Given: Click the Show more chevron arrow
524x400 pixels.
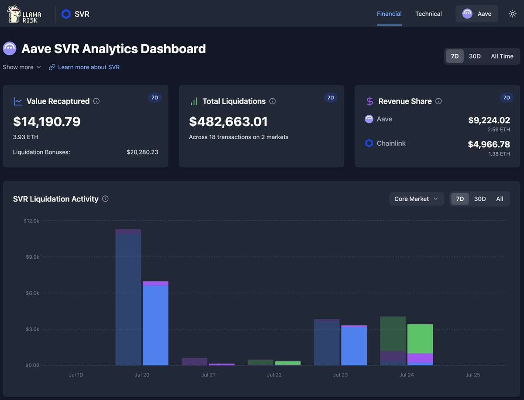Looking at the screenshot, I should [38, 67].
